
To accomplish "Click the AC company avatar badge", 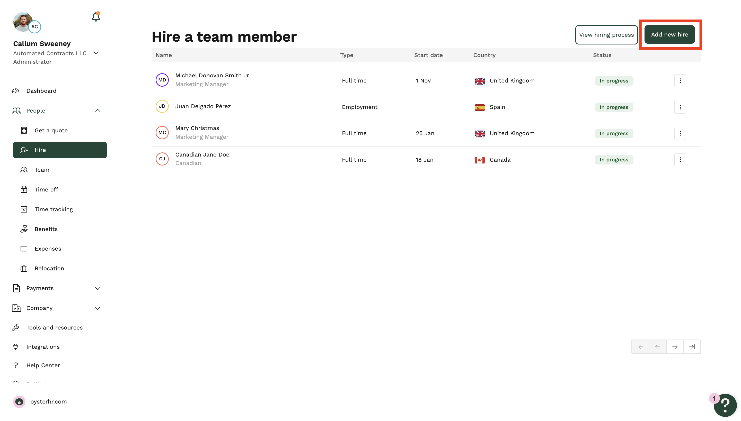I will coord(34,27).
